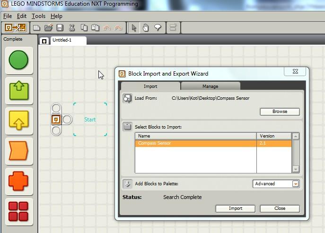This screenshot has height=233, width=325.
Task: Open the Edit menu
Action: tap(22, 16)
